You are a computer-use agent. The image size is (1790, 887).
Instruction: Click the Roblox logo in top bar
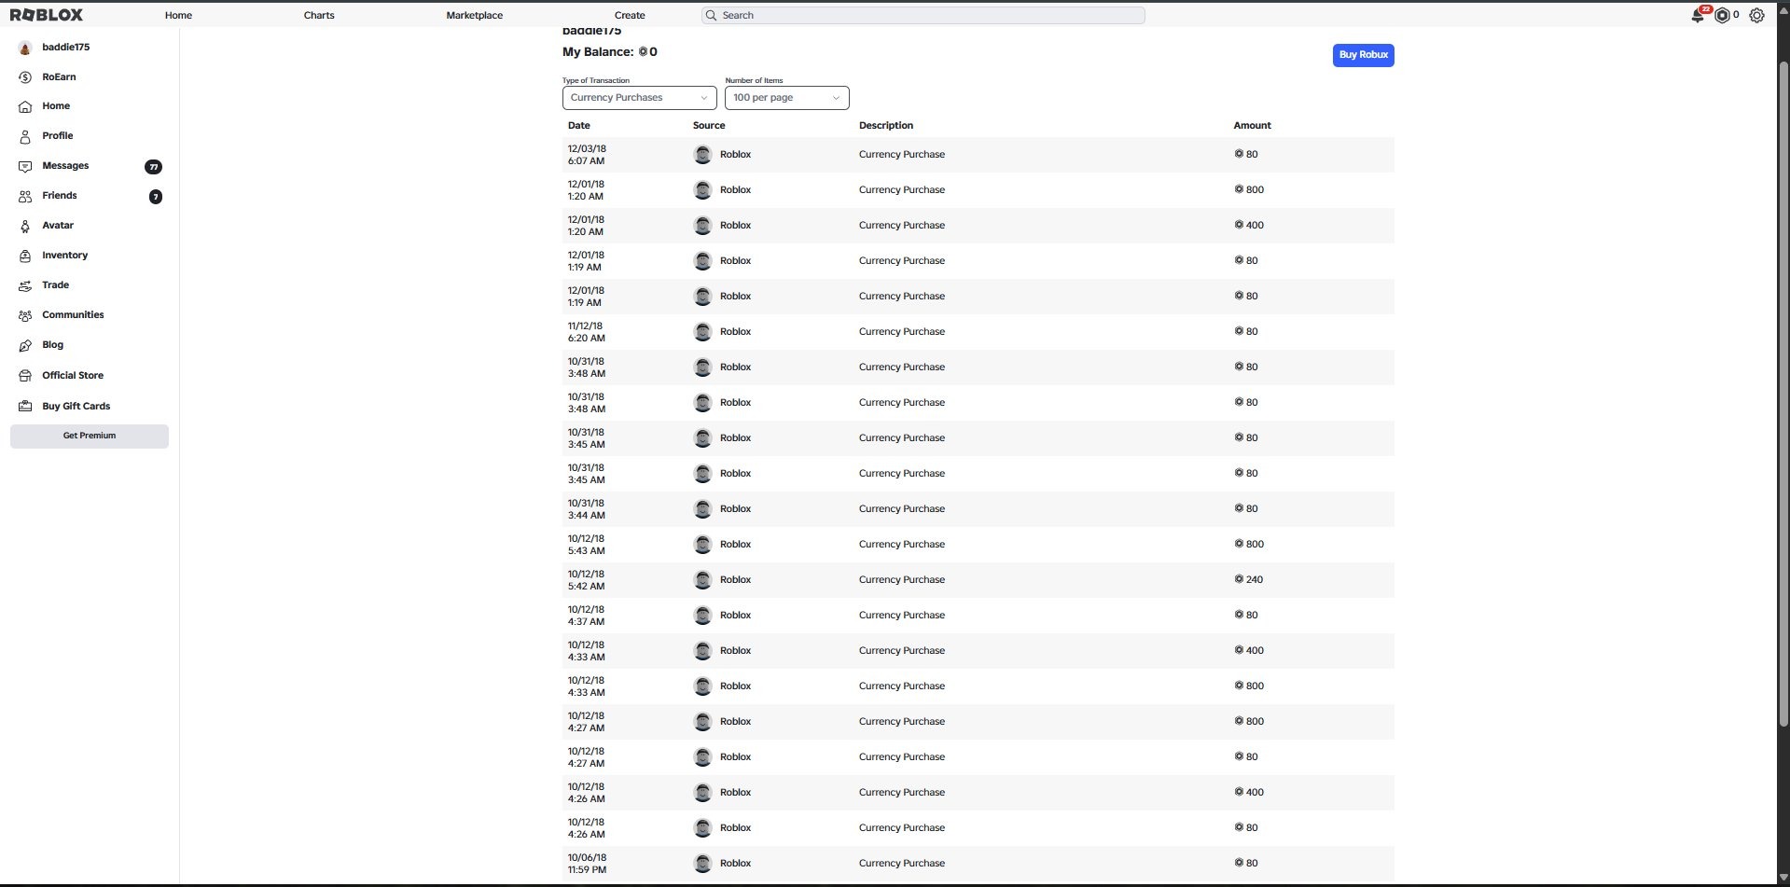tap(47, 15)
